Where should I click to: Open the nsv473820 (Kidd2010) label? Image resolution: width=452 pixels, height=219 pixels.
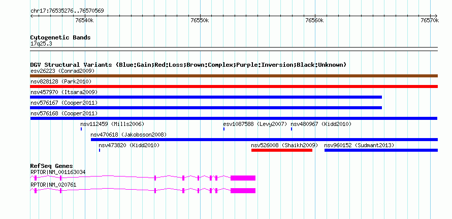129,145
